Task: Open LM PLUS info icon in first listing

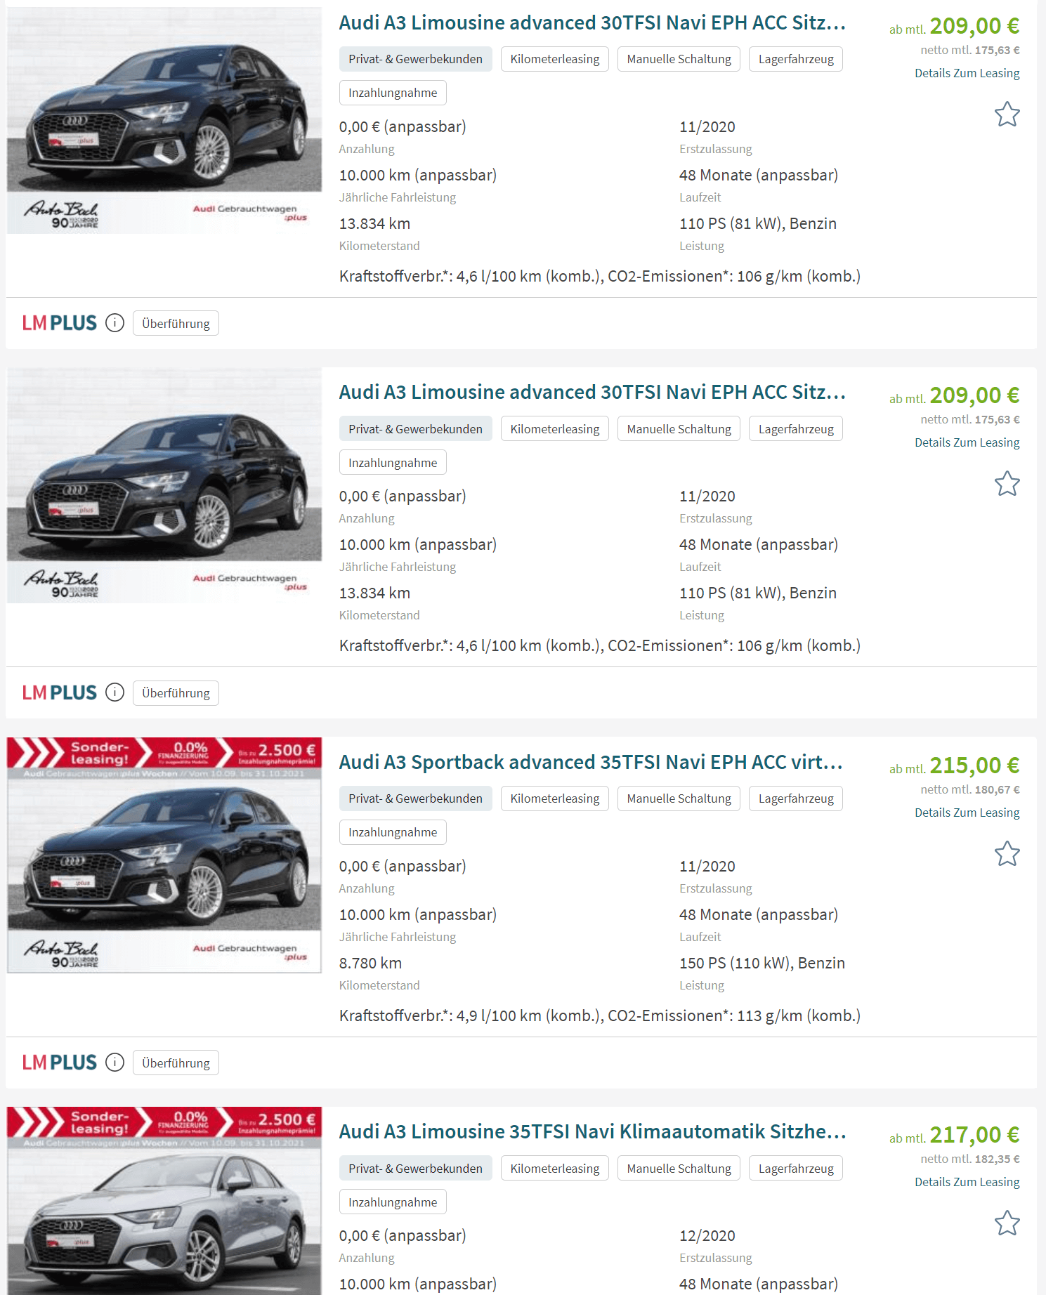Action: point(115,323)
